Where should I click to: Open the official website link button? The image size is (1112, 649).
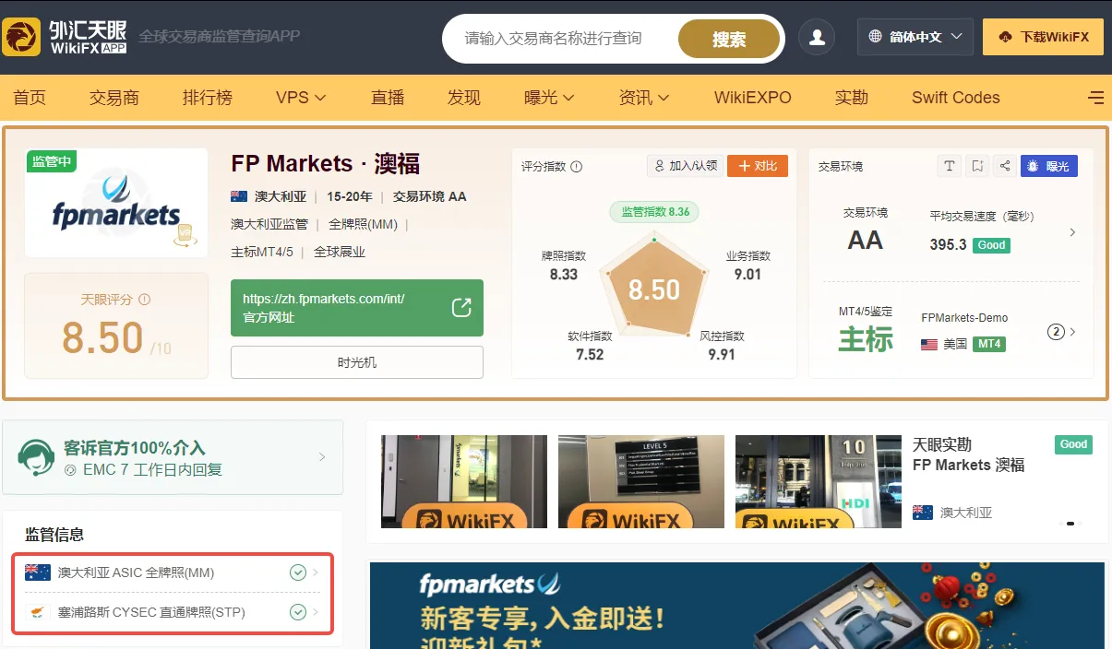click(x=357, y=308)
